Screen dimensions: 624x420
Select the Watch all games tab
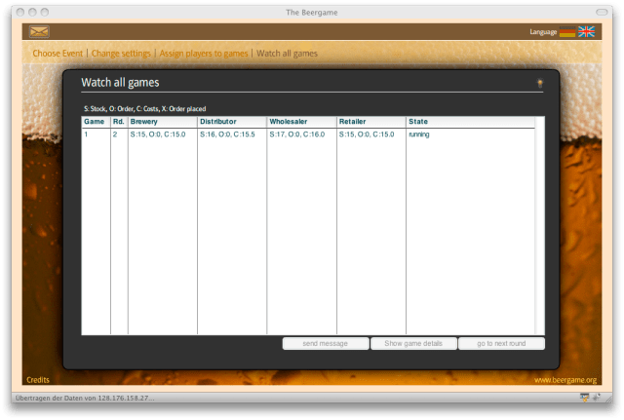[x=287, y=53]
